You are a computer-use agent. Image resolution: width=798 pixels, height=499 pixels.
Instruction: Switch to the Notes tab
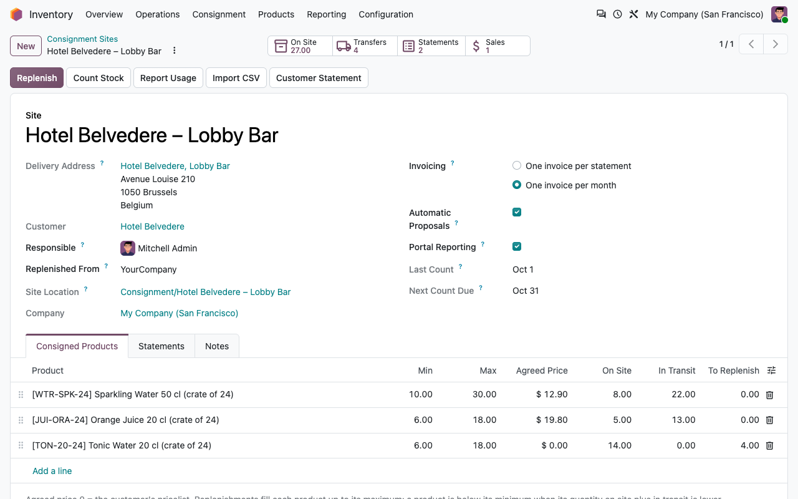[217, 346]
